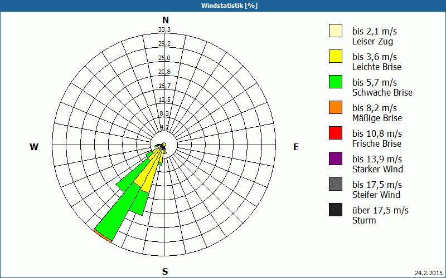Click the date 24.2.2015

click(429, 273)
